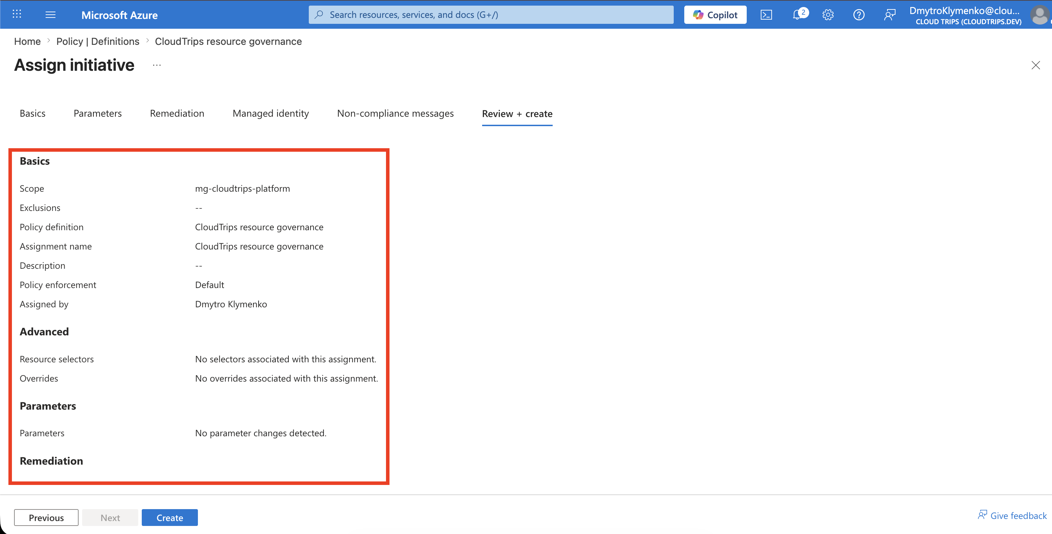Click the Previous button
Image resolution: width=1052 pixels, height=534 pixels.
46,517
